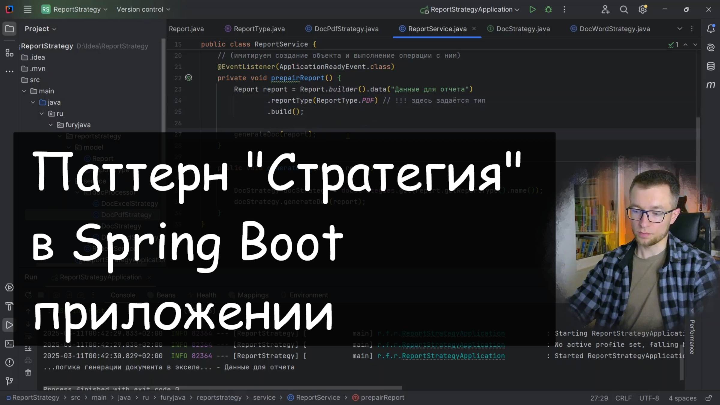Click the ReportStrategyApplication link in console log
This screenshot has width=720, height=405.
(453, 356)
